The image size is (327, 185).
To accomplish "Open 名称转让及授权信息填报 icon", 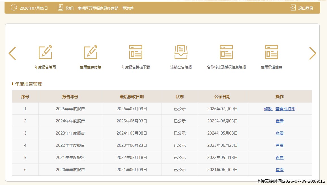I will tap(226, 52).
